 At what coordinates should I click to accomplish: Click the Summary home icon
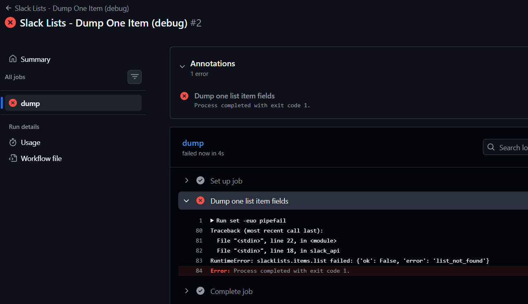(x=13, y=59)
